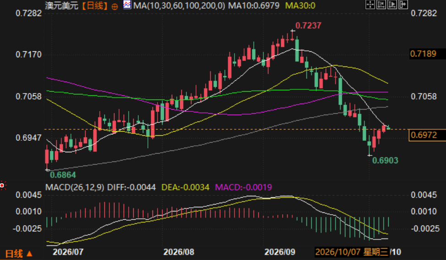Click the MA(10,30,60,100,200,0) parameters text
The height and width of the screenshot is (260, 446).
coord(179,6)
